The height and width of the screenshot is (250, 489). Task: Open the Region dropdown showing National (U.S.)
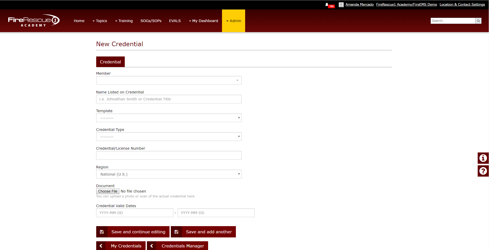(169, 174)
